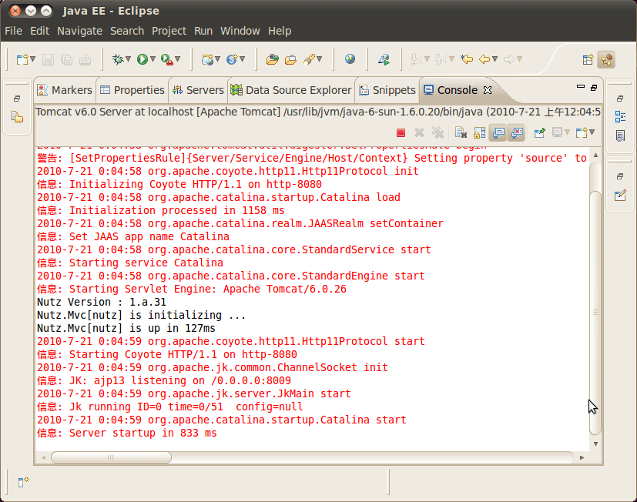Toggle show console when standard error changes
Image resolution: width=637 pixels, height=502 pixels.
pos(516,132)
